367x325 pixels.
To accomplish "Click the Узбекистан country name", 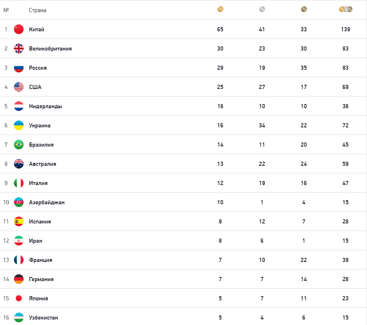I will (x=43, y=317).
